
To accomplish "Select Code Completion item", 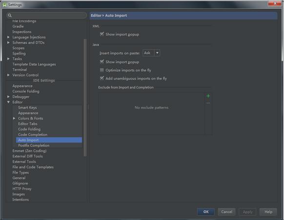I will pyautogui.click(x=33, y=135).
